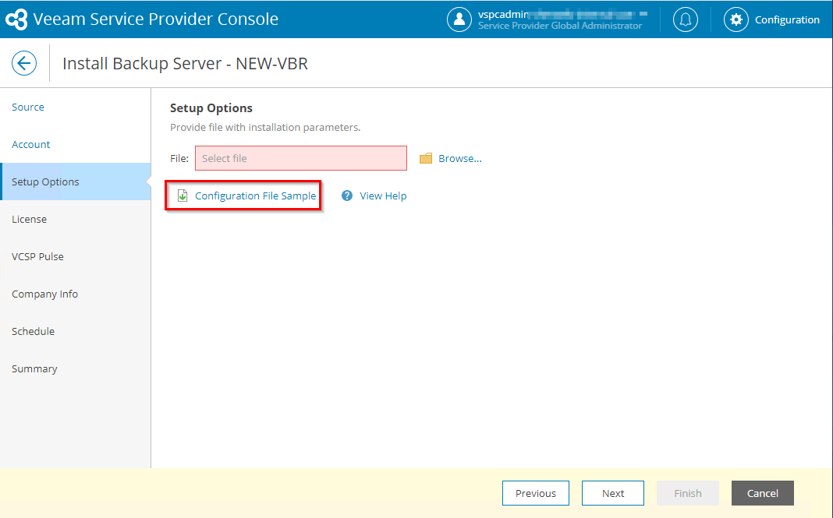Screen dimensions: 833x518
Task: Click the configuration file download icon
Action: [183, 196]
